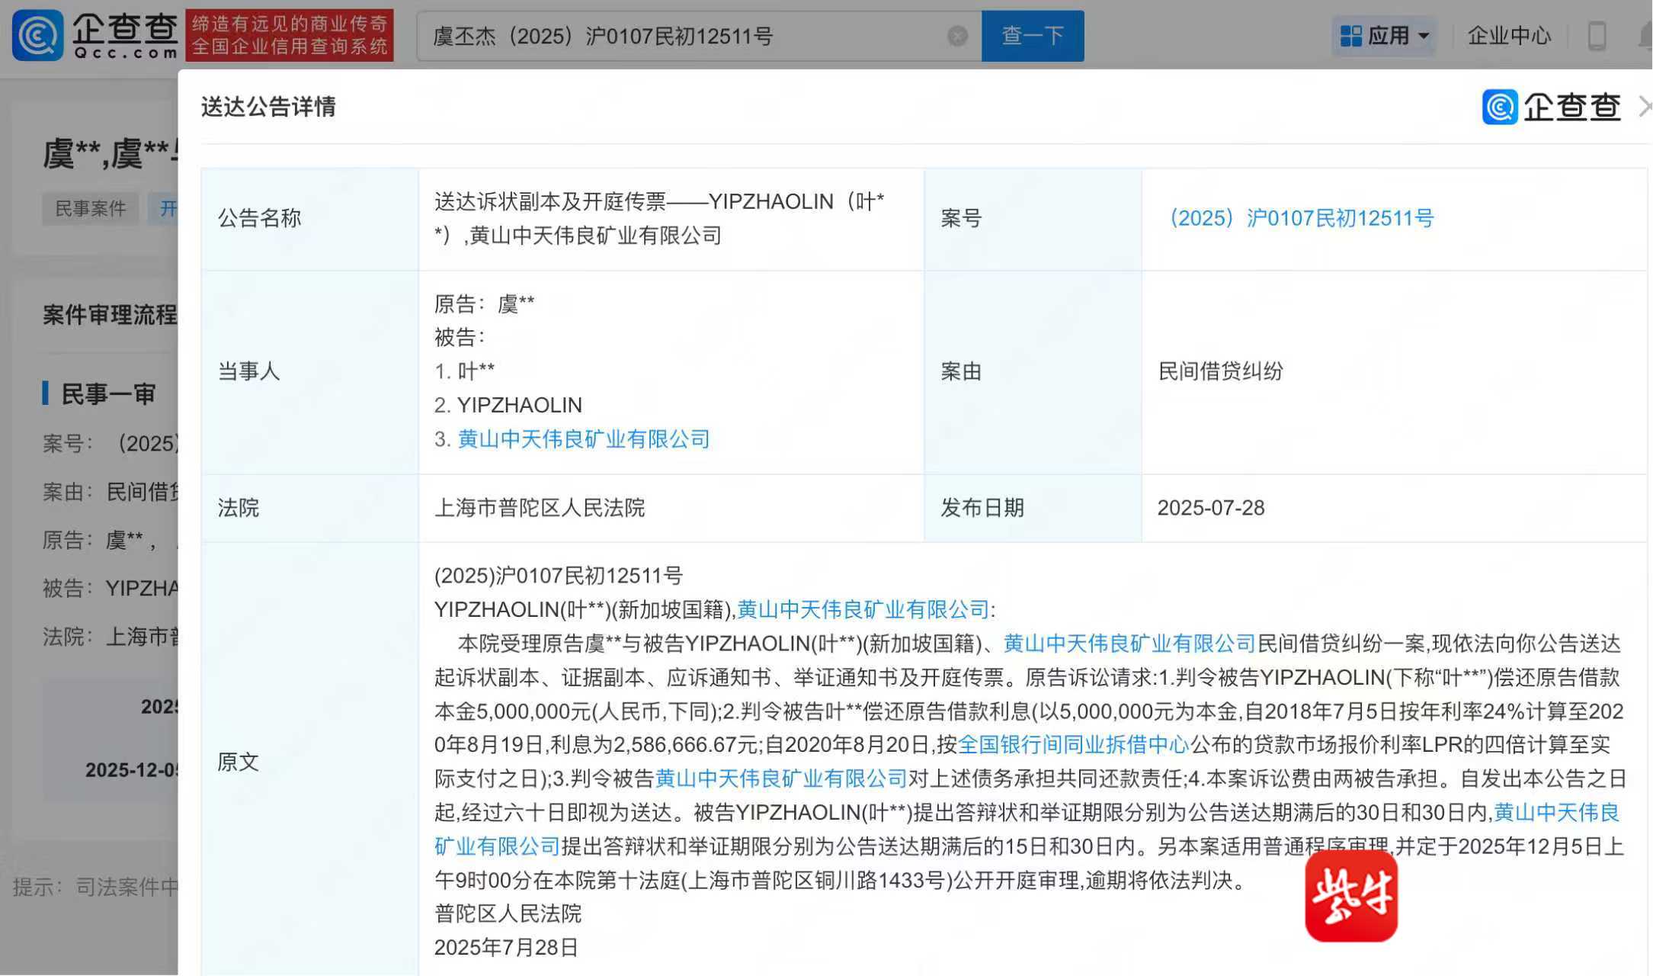Click the red 紫牛 badge icon
Screen dimensions: 1653x976
pos(1351,896)
